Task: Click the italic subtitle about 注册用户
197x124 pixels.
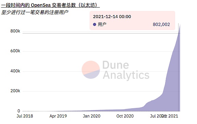Action: click(35, 12)
